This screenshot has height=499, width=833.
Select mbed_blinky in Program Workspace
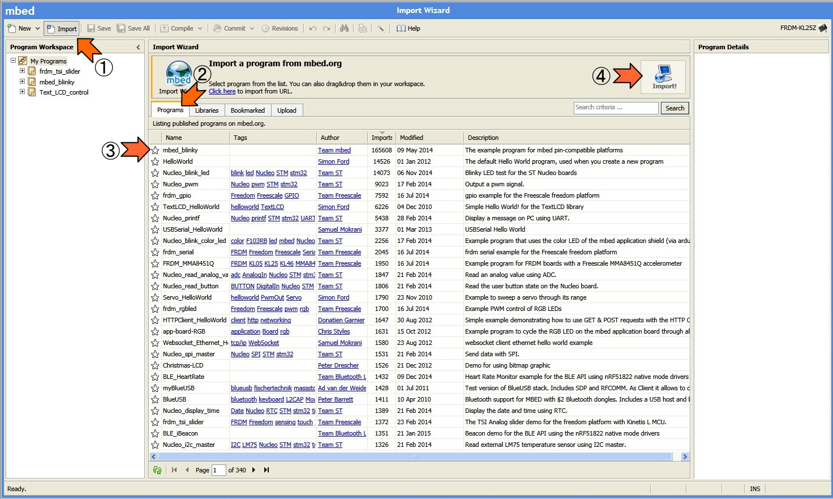pos(57,82)
